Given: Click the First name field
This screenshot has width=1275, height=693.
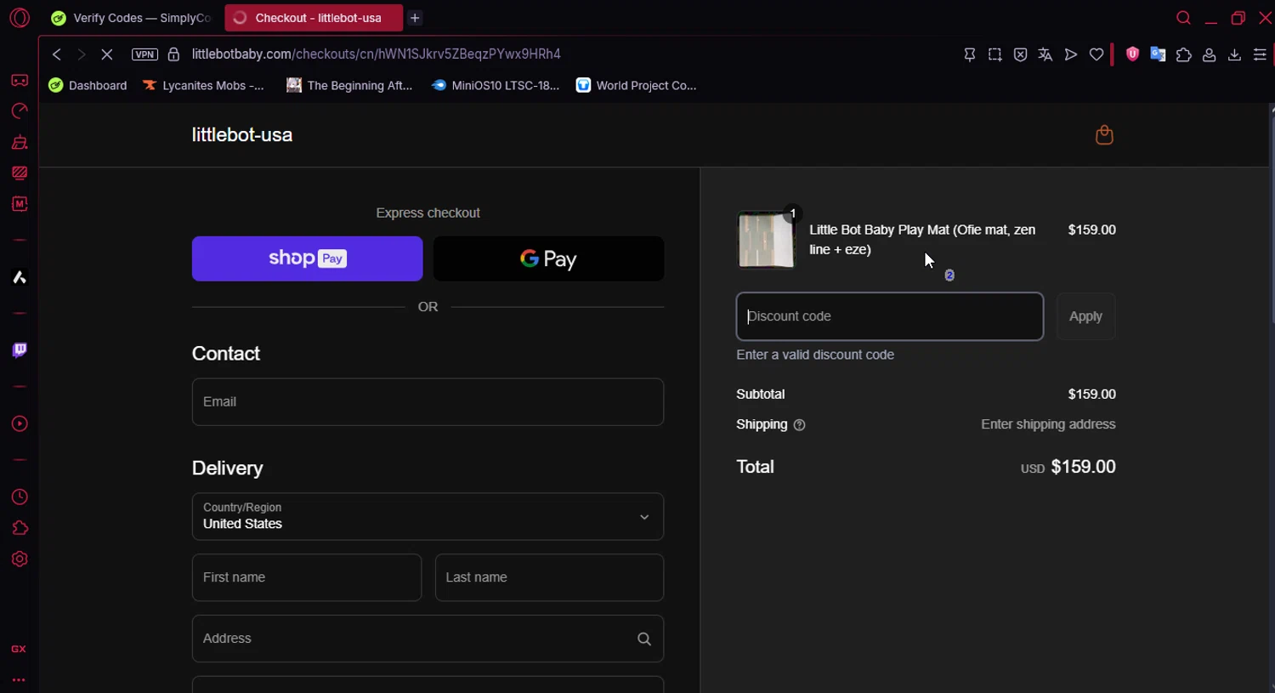Looking at the screenshot, I should pos(307,577).
